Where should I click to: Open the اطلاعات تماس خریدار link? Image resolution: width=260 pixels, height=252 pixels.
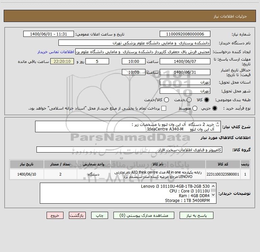(x=56, y=52)
